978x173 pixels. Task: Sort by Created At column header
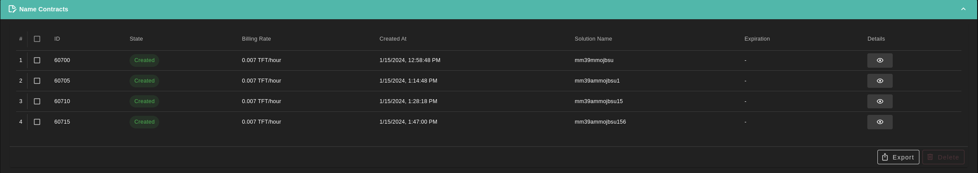click(393, 39)
